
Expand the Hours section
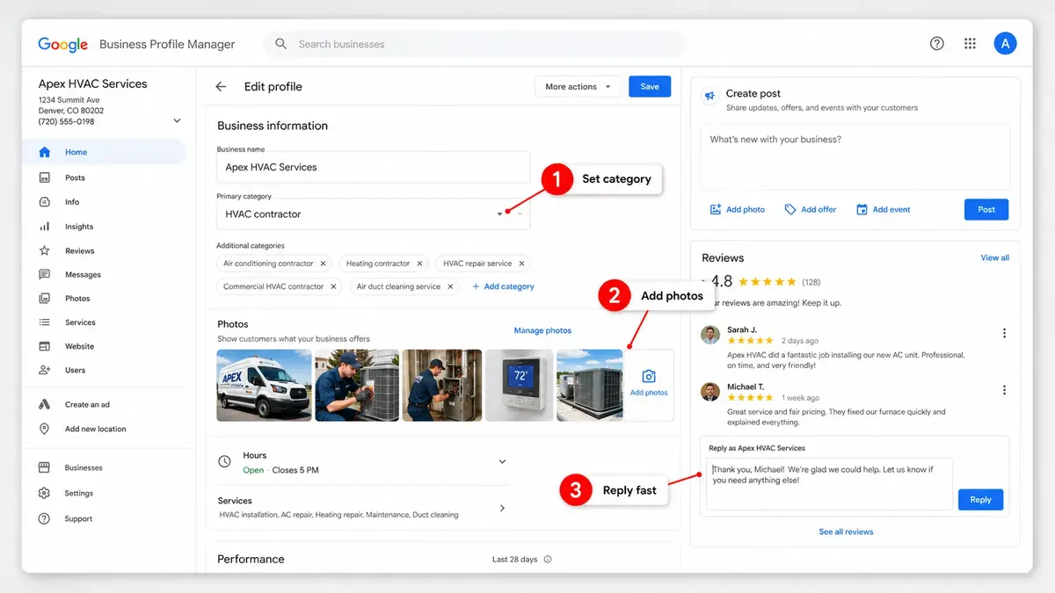503,461
